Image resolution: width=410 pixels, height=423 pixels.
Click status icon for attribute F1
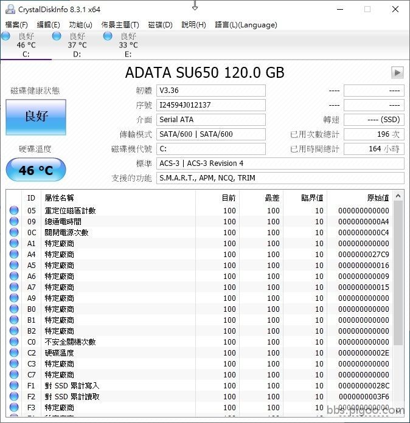[x=14, y=385]
